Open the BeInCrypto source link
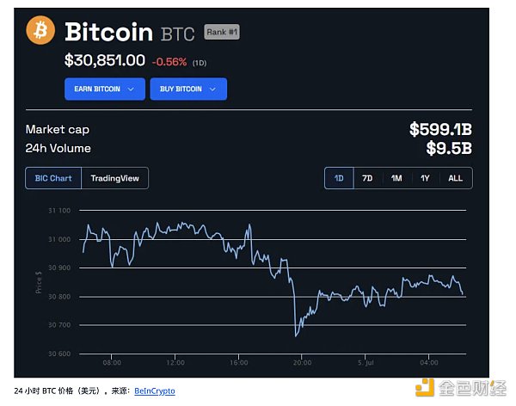The image size is (516, 406). point(155,391)
